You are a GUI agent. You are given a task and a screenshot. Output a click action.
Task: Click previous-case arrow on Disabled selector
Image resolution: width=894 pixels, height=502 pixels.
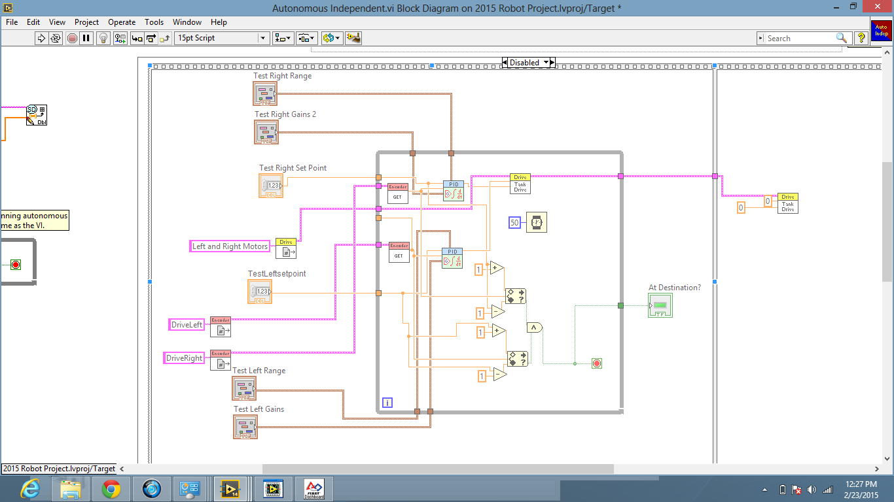(x=505, y=63)
